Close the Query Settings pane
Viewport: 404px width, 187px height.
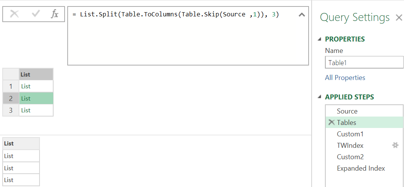(399, 18)
